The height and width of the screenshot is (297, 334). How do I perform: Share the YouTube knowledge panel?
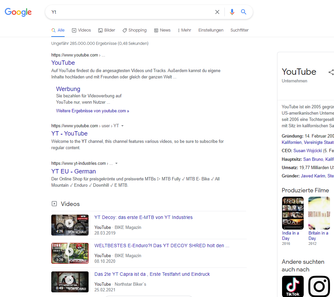pos(331,72)
